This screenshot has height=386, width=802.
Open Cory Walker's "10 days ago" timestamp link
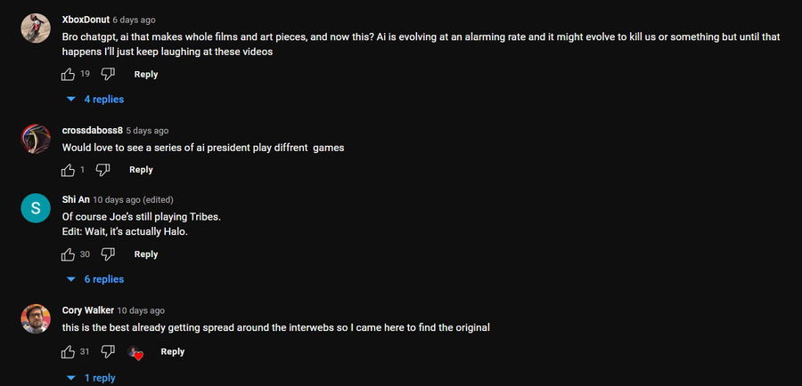click(141, 310)
